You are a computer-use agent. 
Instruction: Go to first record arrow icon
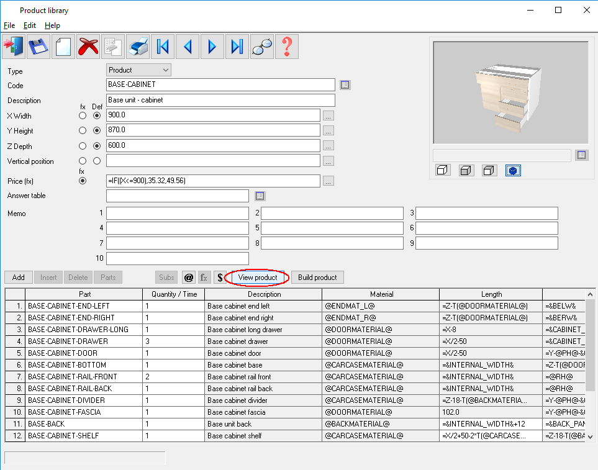pos(163,47)
